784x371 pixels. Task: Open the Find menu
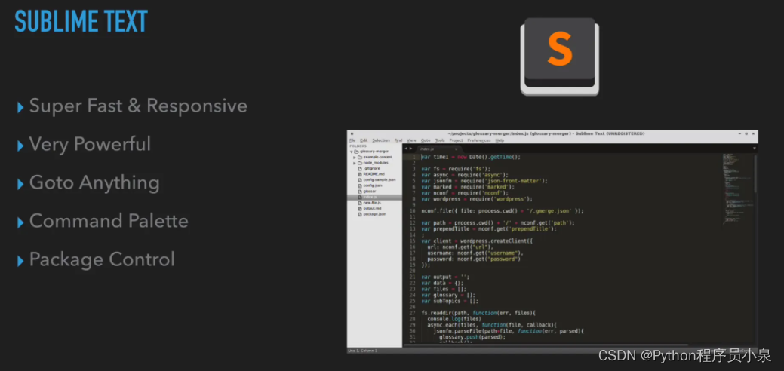[x=398, y=140]
